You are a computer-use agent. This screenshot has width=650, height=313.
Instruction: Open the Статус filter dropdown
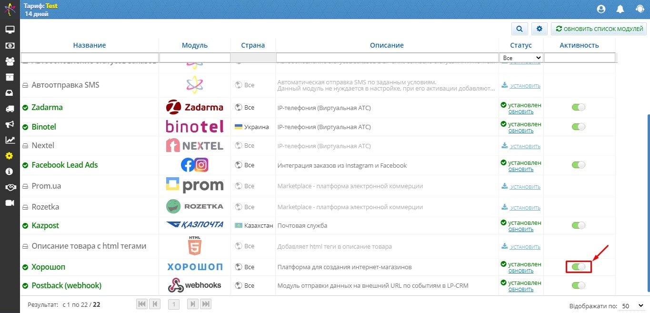521,58
